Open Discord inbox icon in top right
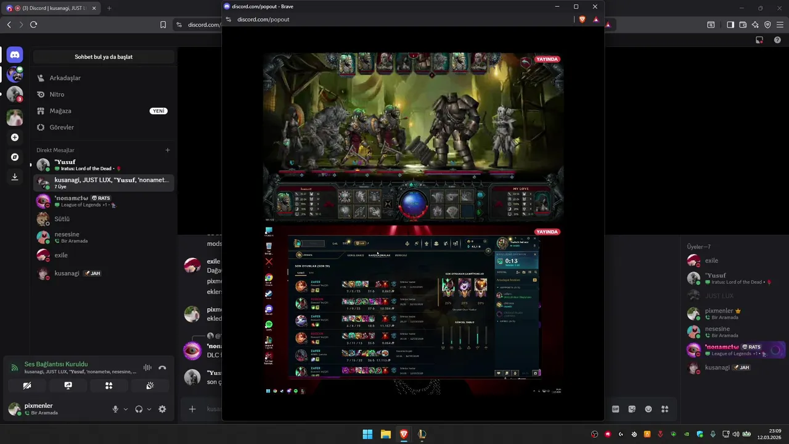 point(759,40)
